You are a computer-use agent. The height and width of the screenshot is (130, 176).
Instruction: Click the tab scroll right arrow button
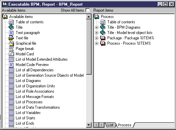click(x=102, y=125)
